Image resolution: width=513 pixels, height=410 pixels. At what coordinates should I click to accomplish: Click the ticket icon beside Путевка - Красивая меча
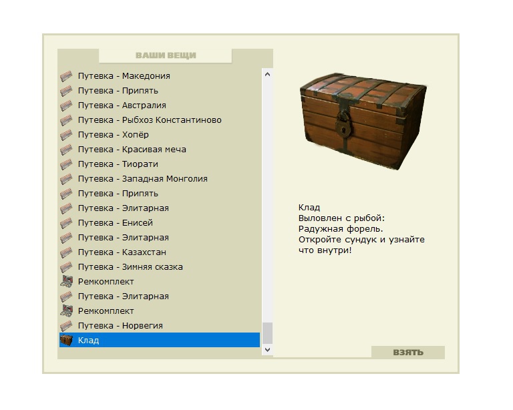(66, 150)
